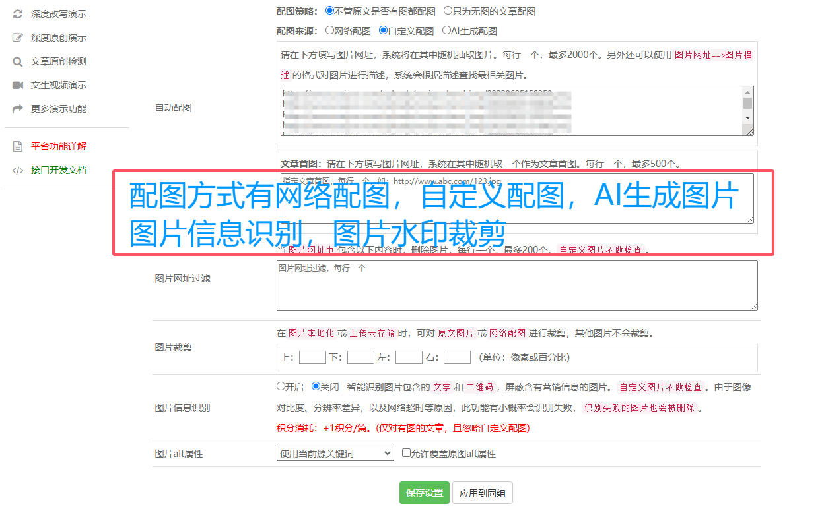
Task: Click the 图片网址过滤 text area
Action: click(x=517, y=286)
